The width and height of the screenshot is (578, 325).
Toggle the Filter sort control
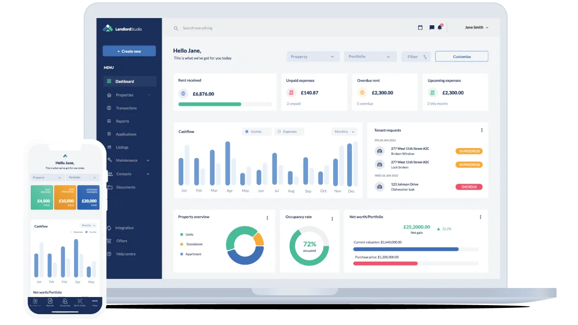(x=416, y=57)
